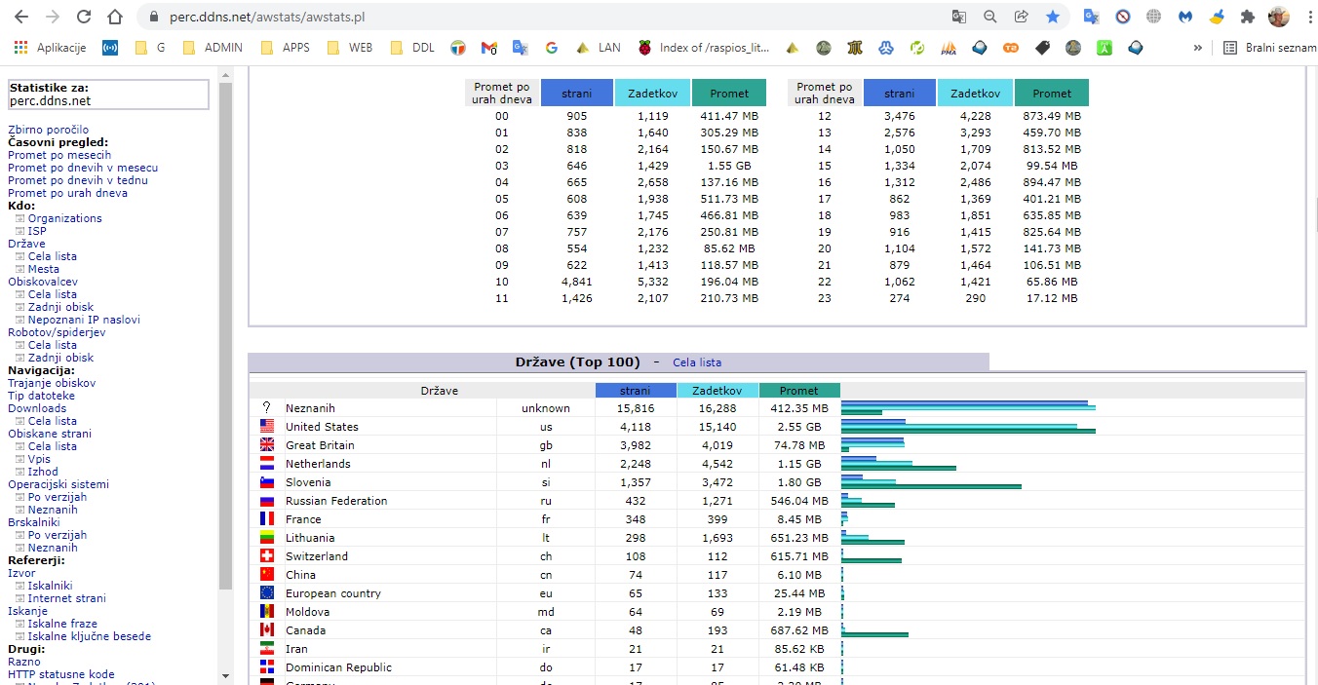The height and width of the screenshot is (685, 1318).
Task: Open the WEB bookmarks folder
Action: coord(350,48)
